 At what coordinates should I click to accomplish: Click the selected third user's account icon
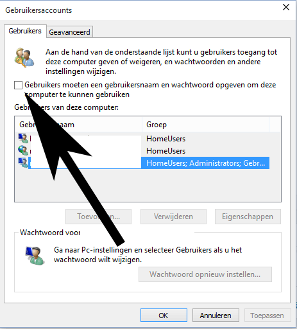coord(23,163)
